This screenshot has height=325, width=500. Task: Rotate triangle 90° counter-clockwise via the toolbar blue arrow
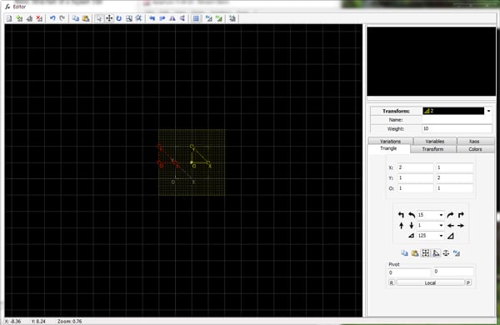click(152, 18)
